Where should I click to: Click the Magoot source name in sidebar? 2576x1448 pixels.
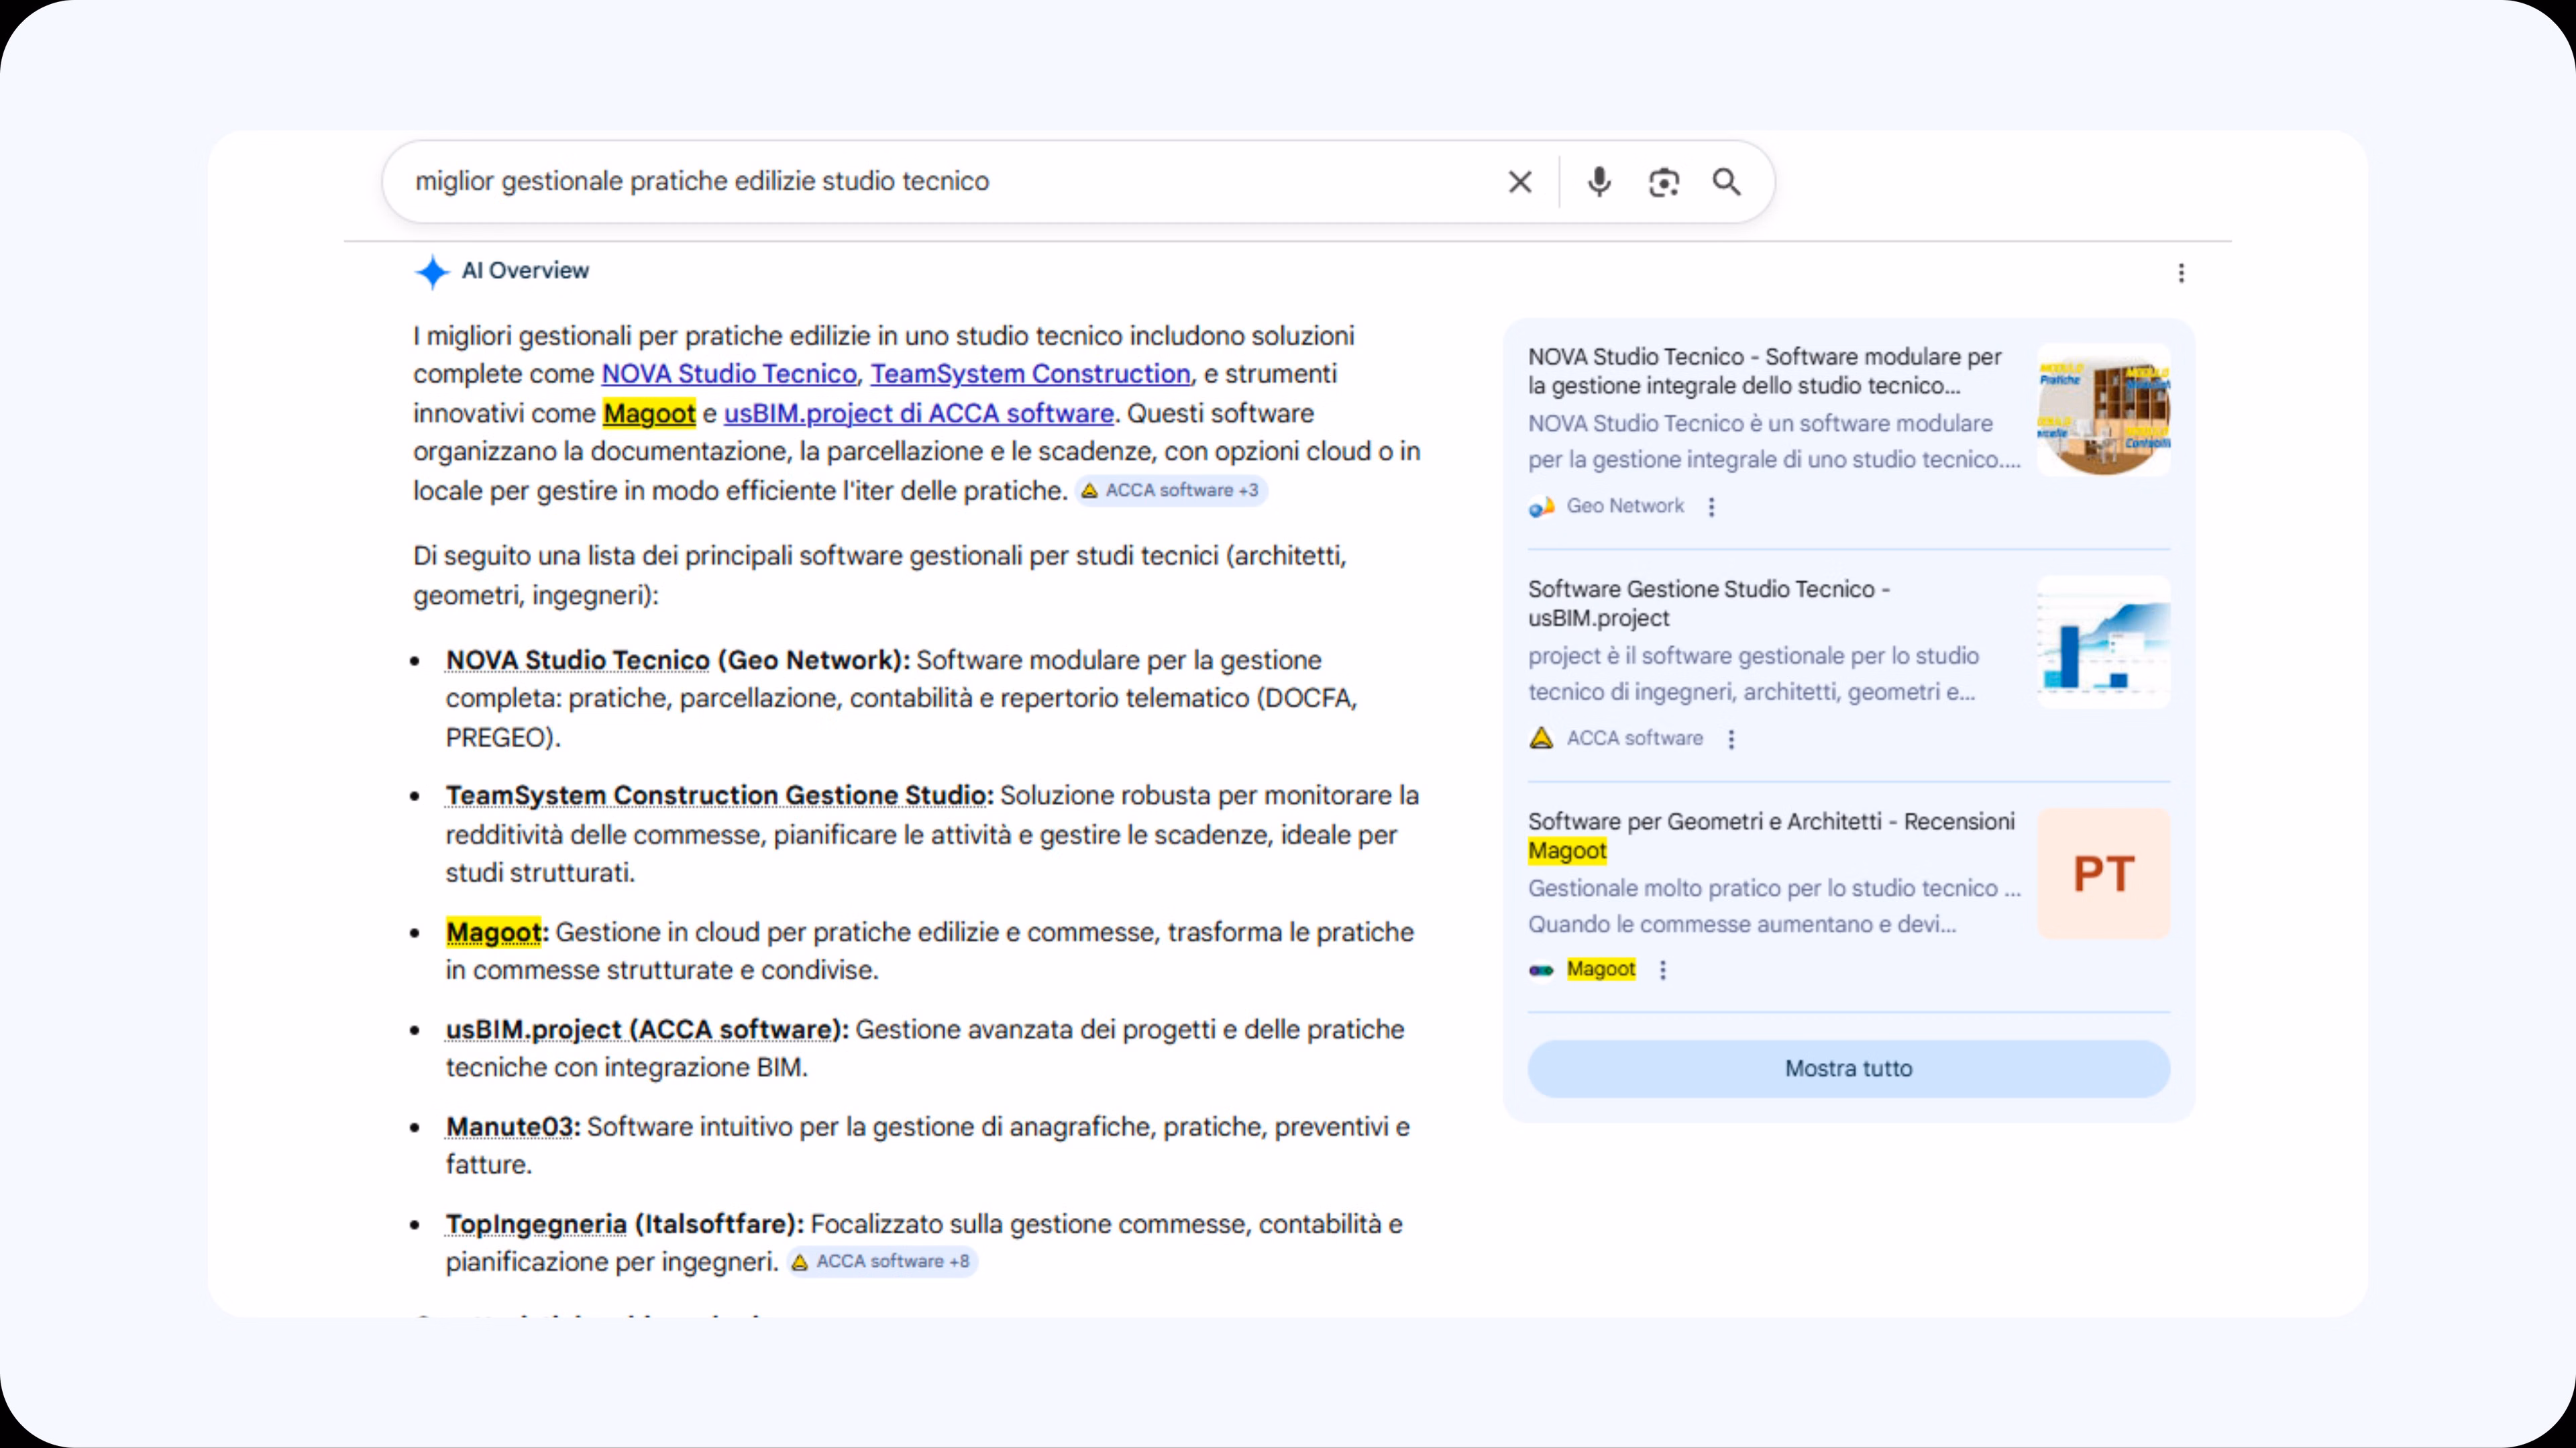coord(1601,969)
